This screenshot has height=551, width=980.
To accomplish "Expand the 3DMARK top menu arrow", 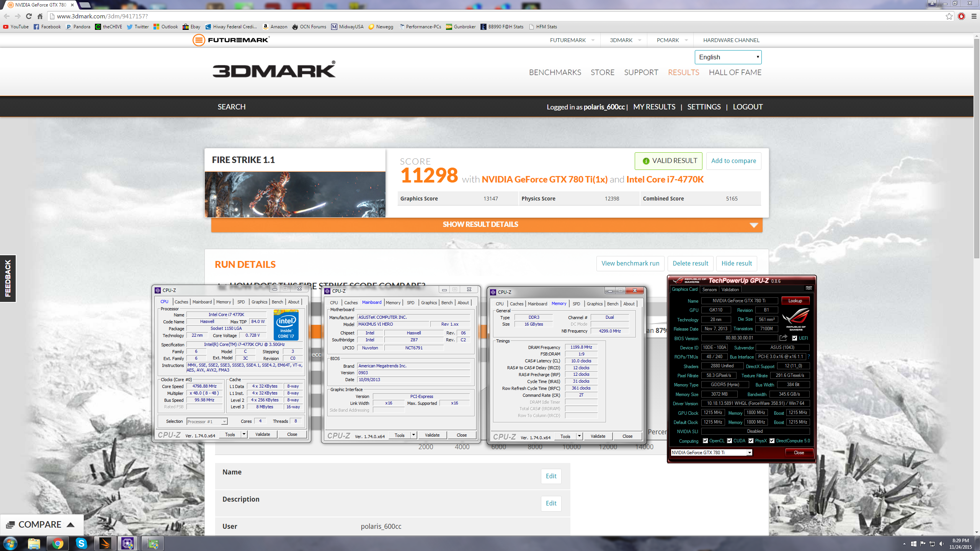I will [x=639, y=40].
